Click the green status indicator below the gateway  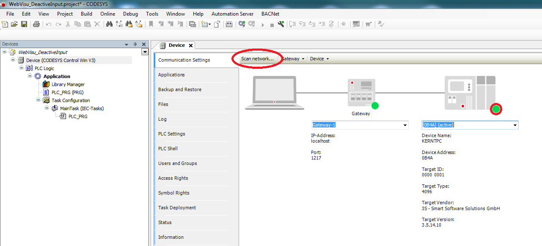pyautogui.click(x=375, y=105)
